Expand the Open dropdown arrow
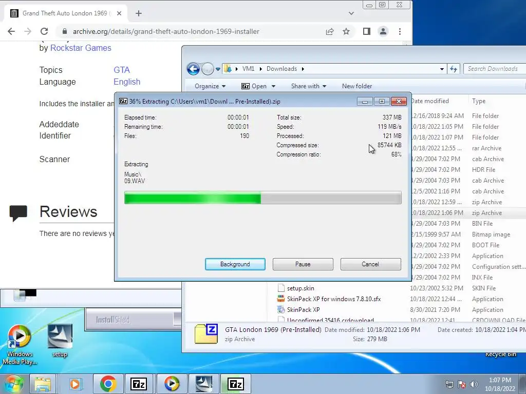The height and width of the screenshot is (394, 526). point(273,86)
